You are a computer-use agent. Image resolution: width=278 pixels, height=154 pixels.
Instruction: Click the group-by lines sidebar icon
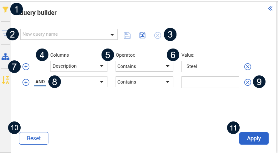click(x=4, y=33)
